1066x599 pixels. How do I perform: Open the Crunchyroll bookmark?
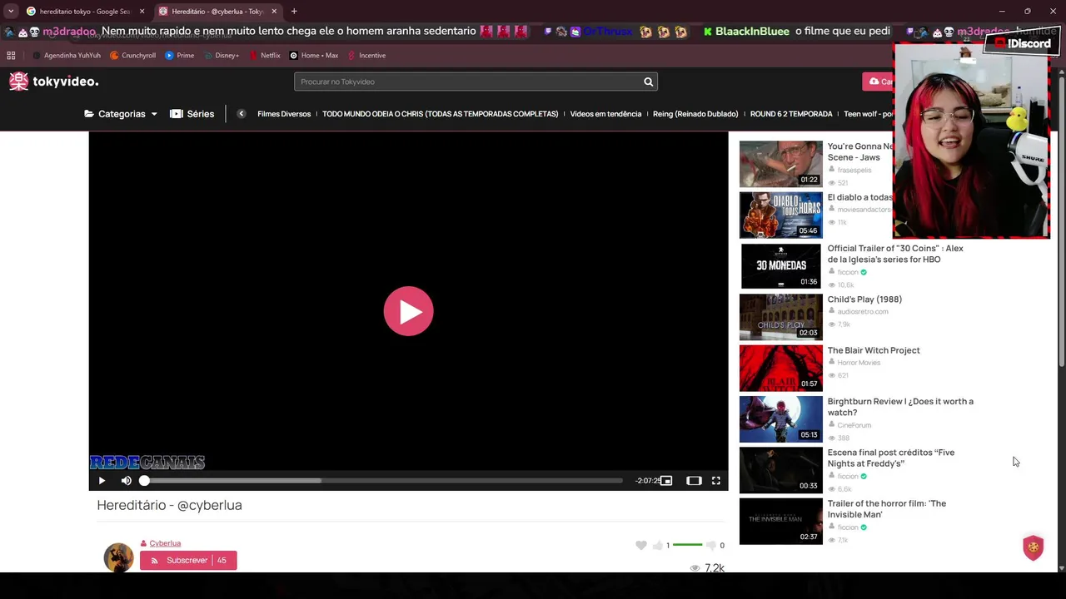133,56
